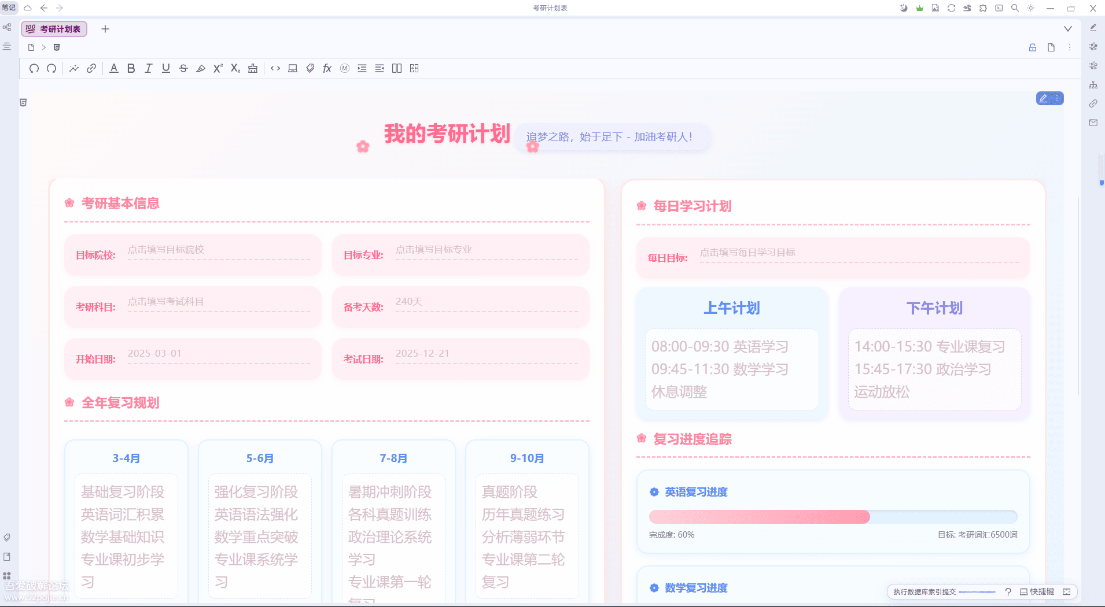Open the mind map icon in right sidebar

(x=1093, y=84)
